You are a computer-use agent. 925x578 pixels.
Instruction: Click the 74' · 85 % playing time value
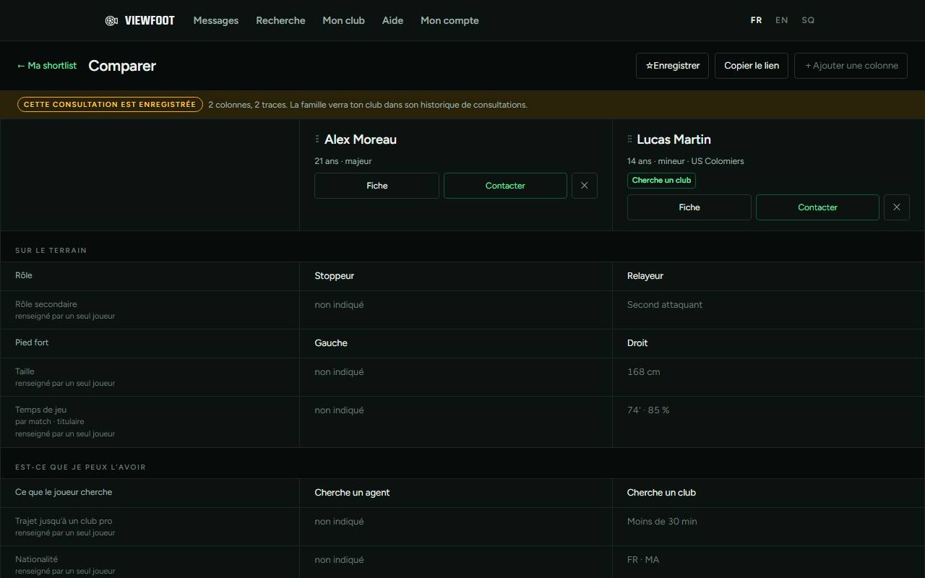648,410
